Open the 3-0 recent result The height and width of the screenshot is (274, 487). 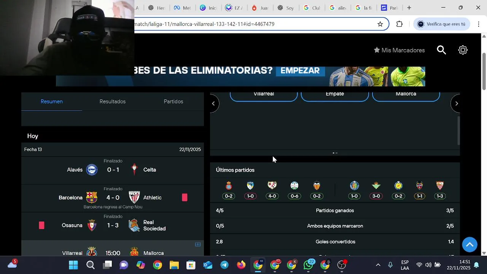click(376, 196)
